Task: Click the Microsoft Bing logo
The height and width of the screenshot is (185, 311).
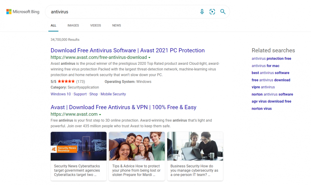Action: (x=23, y=12)
